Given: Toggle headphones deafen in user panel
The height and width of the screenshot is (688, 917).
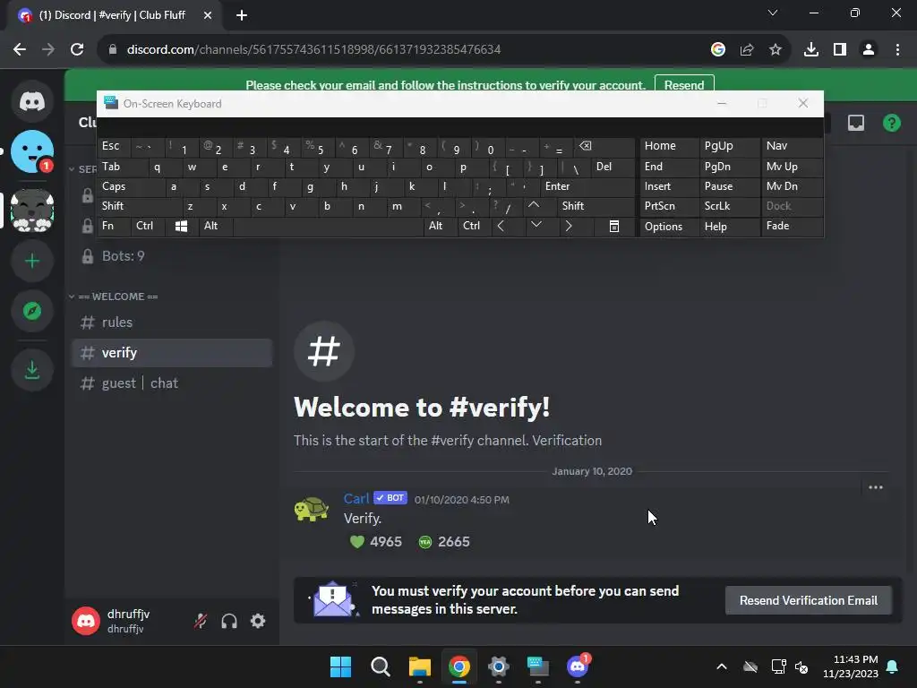Looking at the screenshot, I should pyautogui.click(x=229, y=621).
